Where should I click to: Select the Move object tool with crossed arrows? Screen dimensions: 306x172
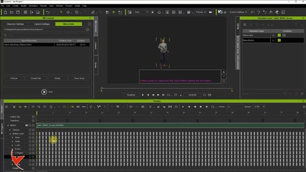point(68,12)
